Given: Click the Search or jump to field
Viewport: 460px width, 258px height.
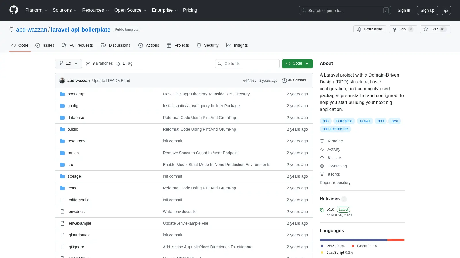Looking at the screenshot, I should 345,10.
